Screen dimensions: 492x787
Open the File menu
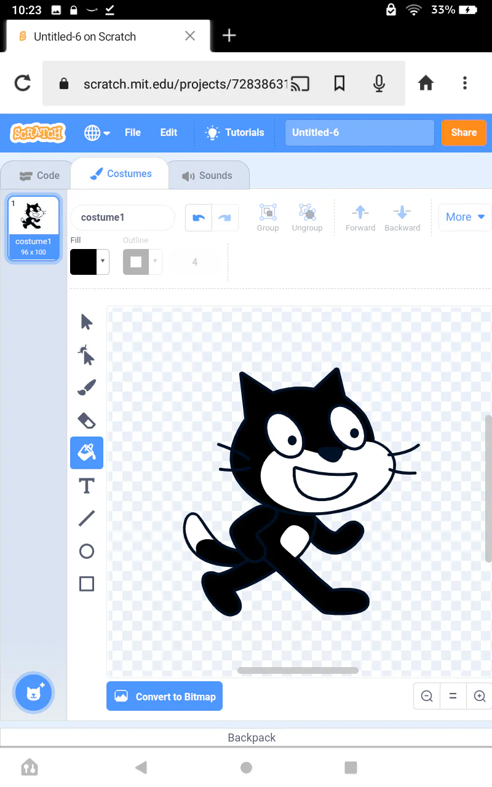(133, 132)
